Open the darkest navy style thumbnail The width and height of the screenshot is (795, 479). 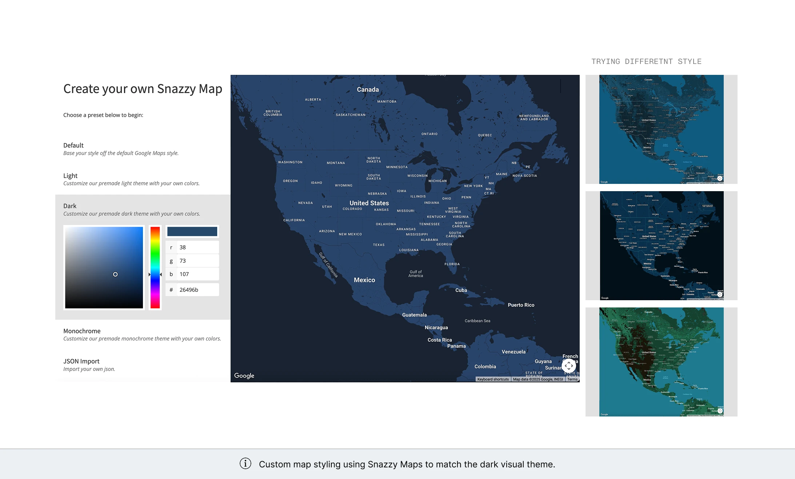[x=662, y=246]
